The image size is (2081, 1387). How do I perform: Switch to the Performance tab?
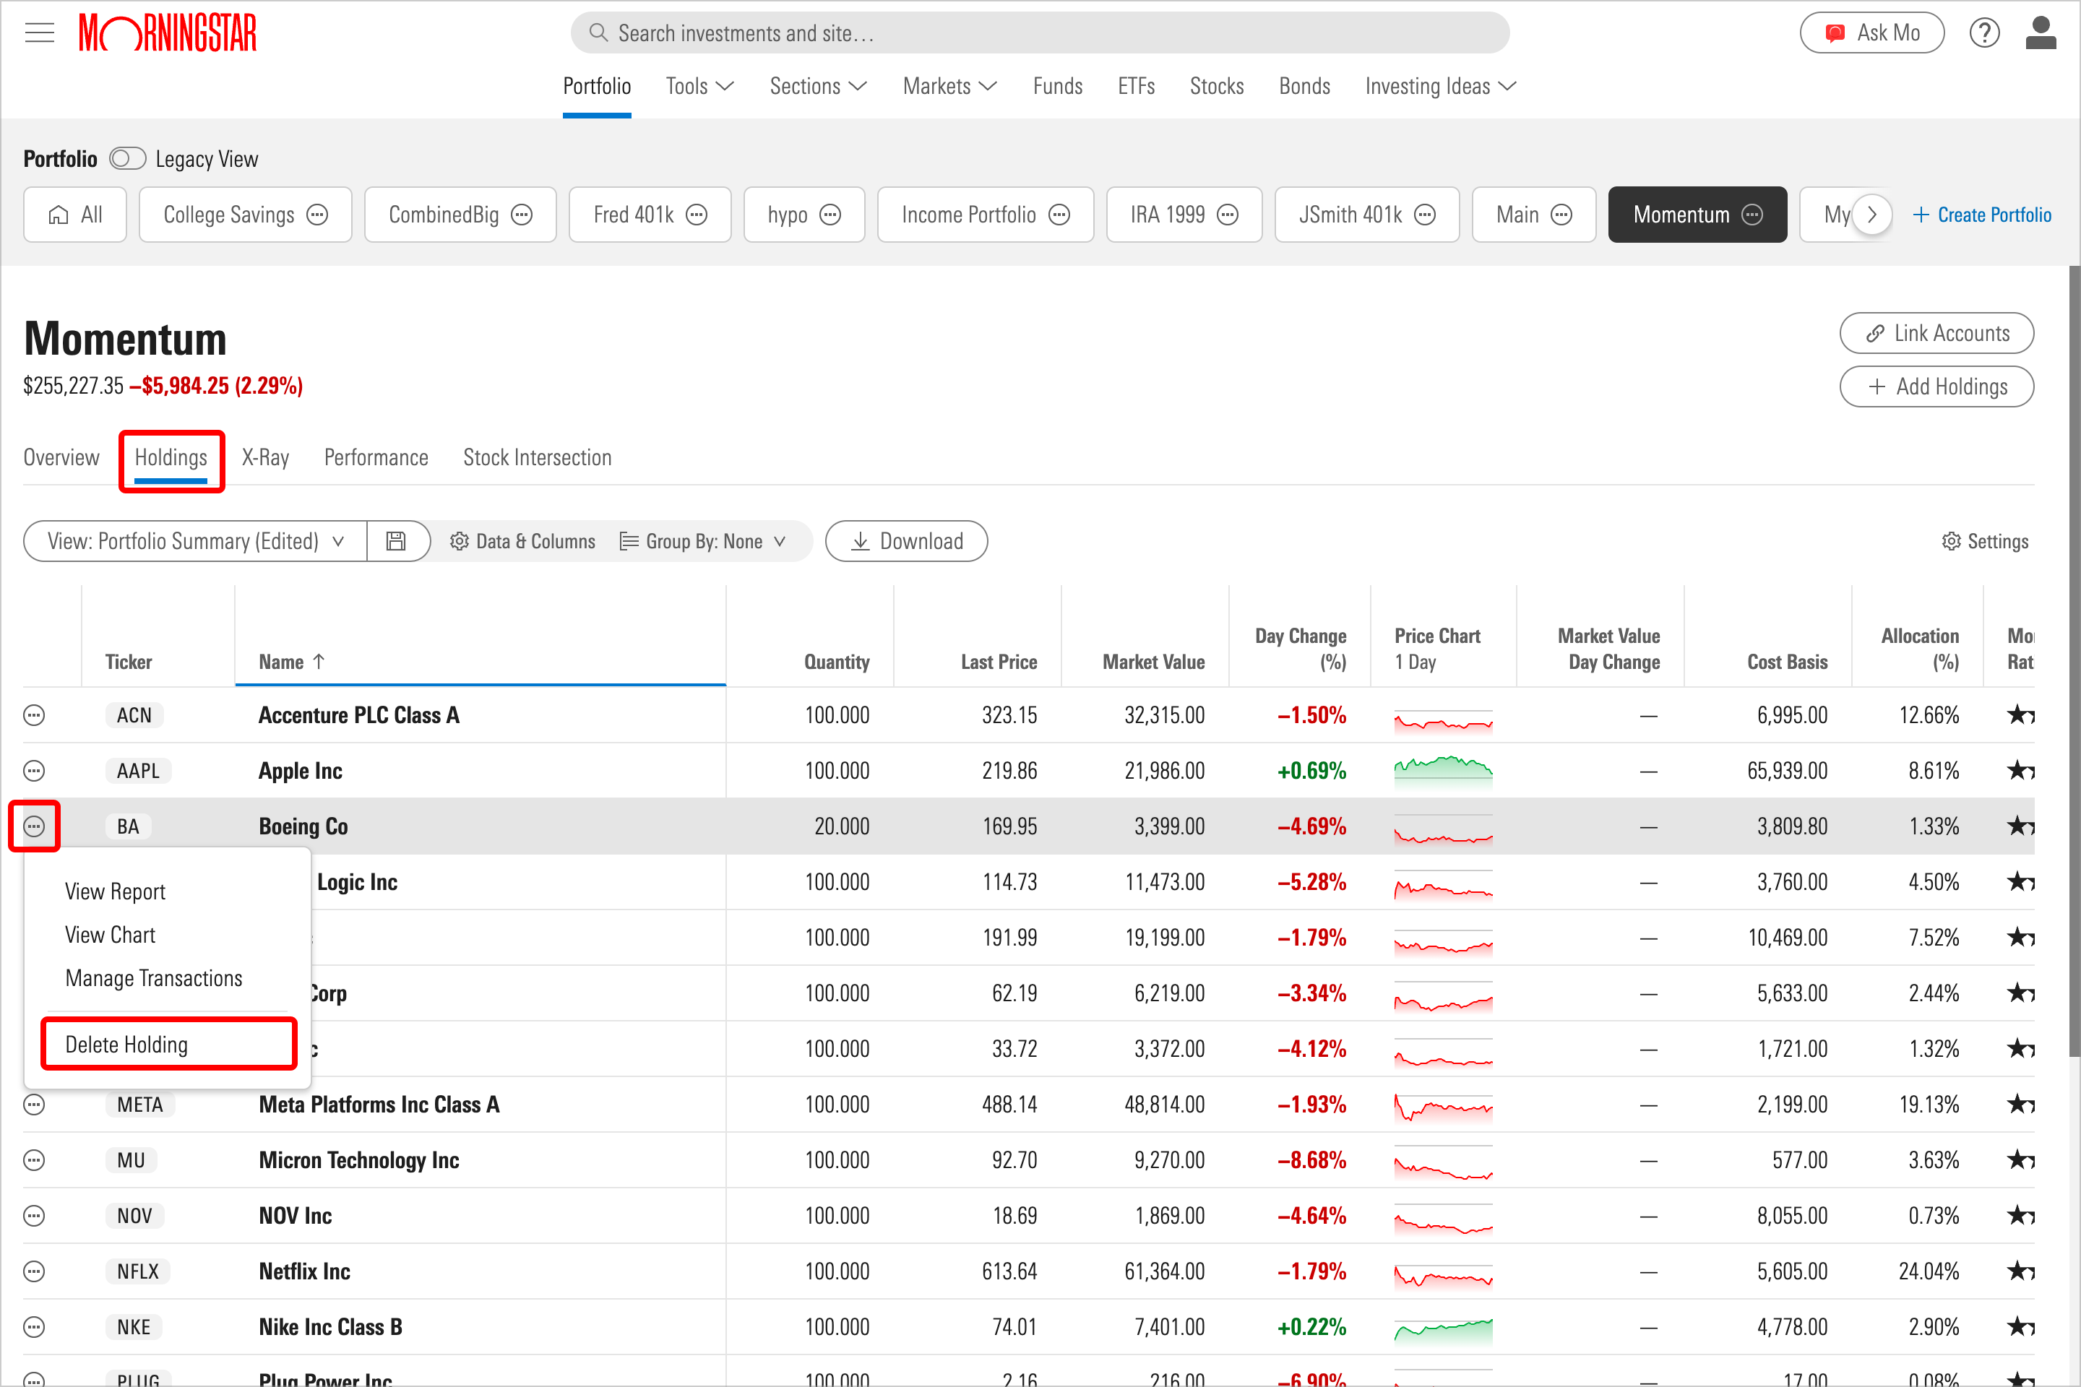point(376,457)
